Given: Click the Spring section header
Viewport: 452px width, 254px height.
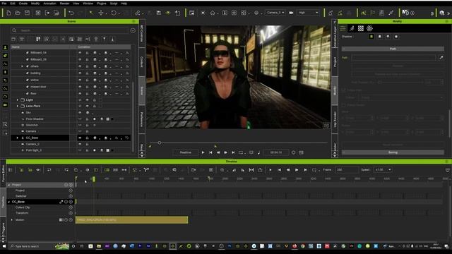Looking at the screenshot, I should [393, 152].
